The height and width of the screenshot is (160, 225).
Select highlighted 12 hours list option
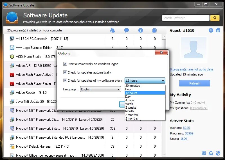click(145, 93)
